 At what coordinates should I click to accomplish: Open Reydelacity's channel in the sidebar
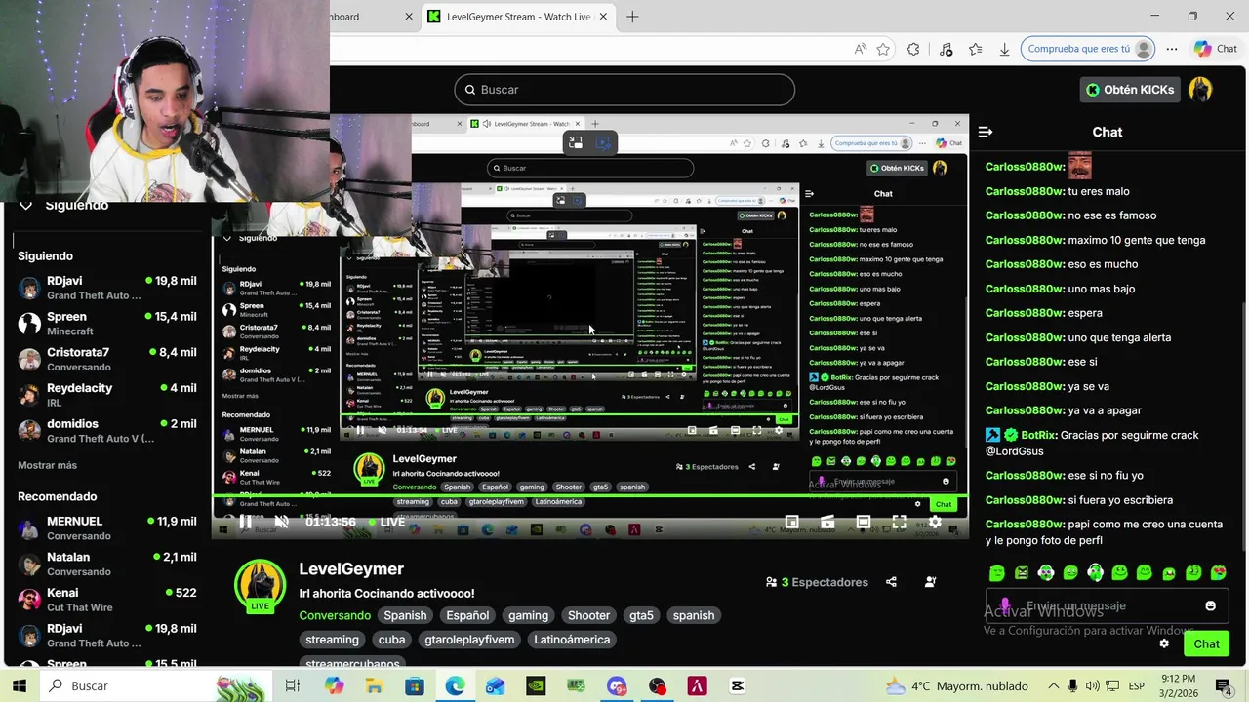[x=107, y=395]
